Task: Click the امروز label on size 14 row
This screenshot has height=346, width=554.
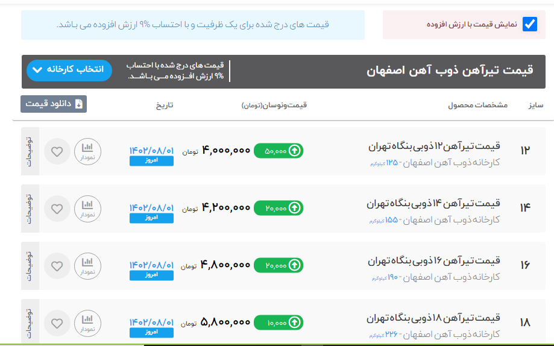Action: 151,218
